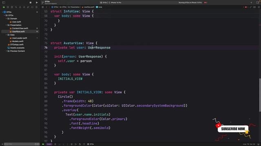Screen dimensions: 261x146
Task: Click the branch icon beside DTOs title
Action: (43, 2)
